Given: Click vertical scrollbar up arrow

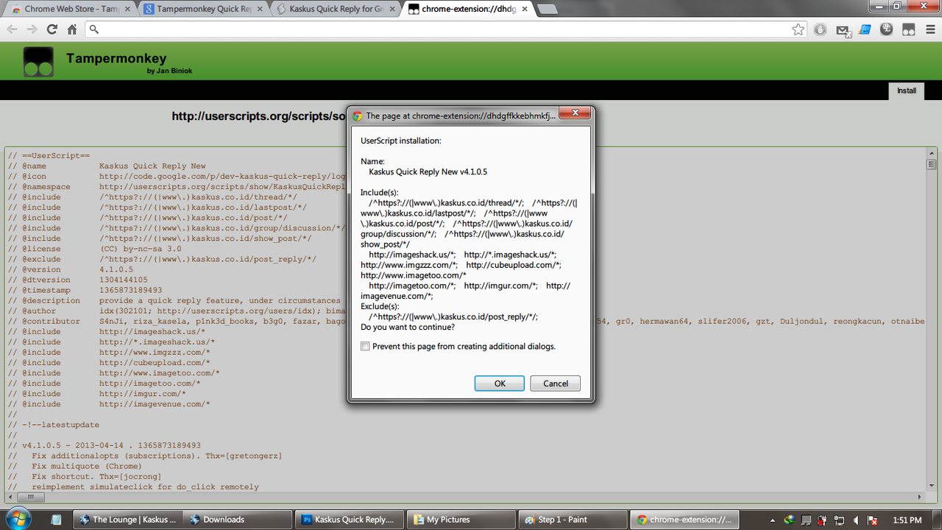Looking at the screenshot, I should coord(931,153).
